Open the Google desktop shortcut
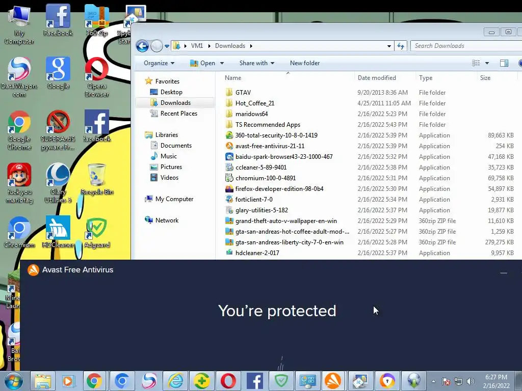The height and width of the screenshot is (391, 522). coord(58,73)
